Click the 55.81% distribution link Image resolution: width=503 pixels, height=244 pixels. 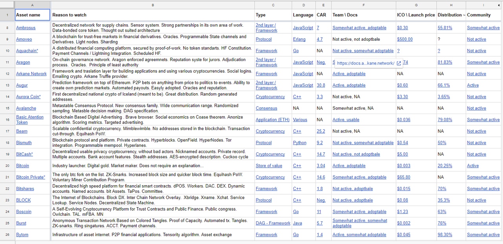445,28
